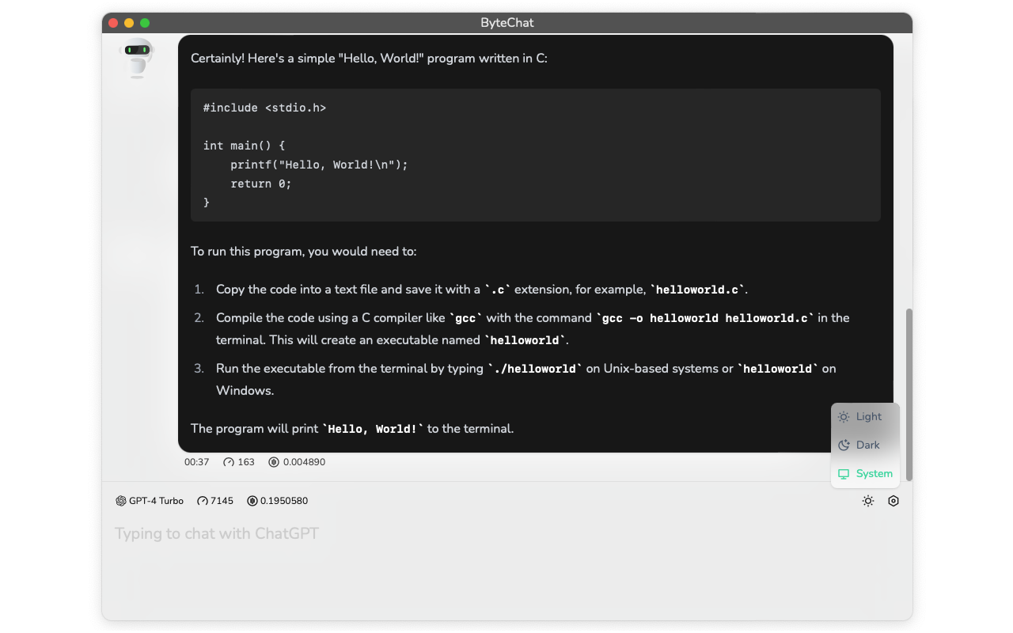1013x633 pixels.
Task: Click the coin icon next to 0.004890
Action: pyautogui.click(x=274, y=462)
